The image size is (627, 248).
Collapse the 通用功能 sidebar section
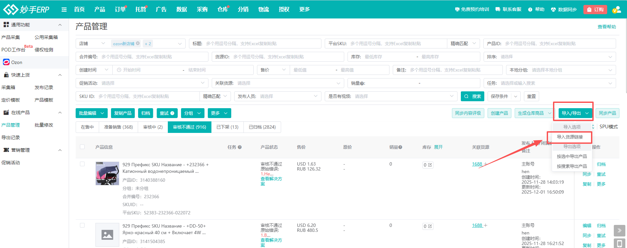tap(60, 25)
